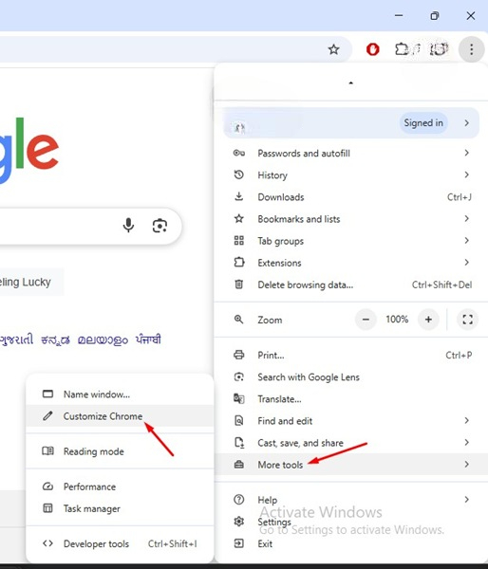This screenshot has width=488, height=569.
Task: Select Print... from the menu
Action: 351,355
